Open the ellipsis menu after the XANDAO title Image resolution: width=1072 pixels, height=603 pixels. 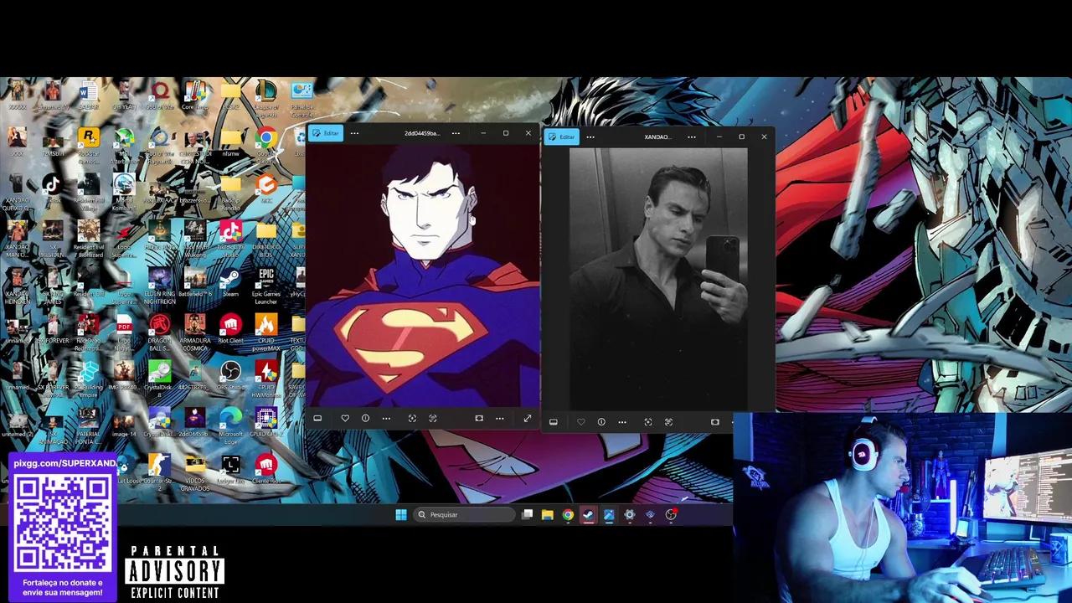tap(692, 137)
